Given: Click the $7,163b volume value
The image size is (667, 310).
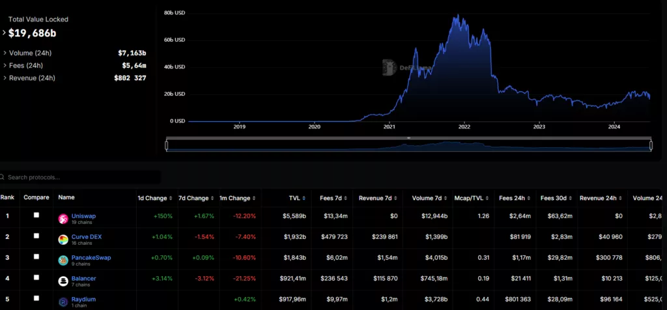Looking at the screenshot, I should tap(132, 53).
